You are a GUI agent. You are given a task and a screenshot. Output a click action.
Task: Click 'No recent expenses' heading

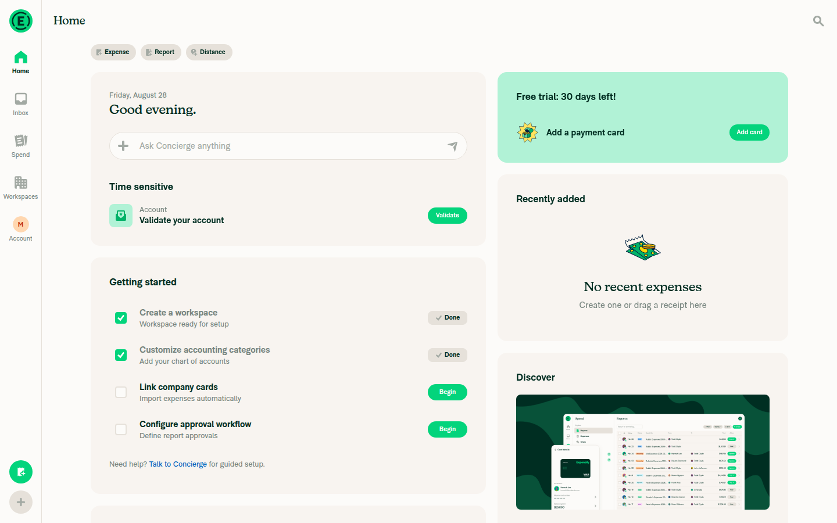(x=643, y=286)
